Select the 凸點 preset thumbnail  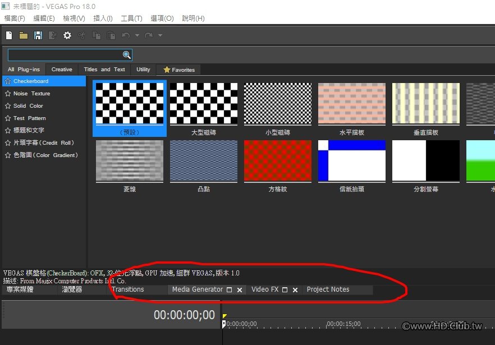pyautogui.click(x=204, y=160)
